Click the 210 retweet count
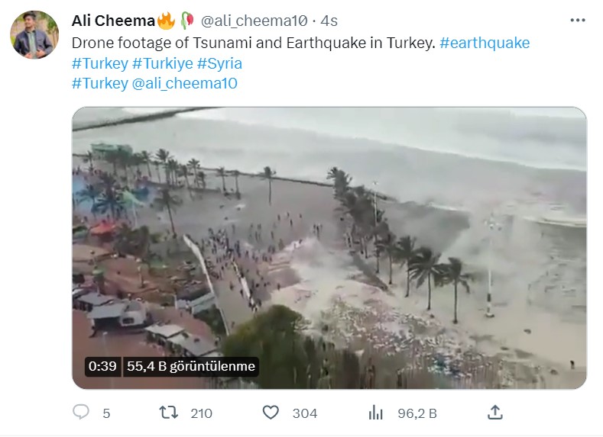Image resolution: width=603 pixels, height=437 pixels. click(201, 413)
